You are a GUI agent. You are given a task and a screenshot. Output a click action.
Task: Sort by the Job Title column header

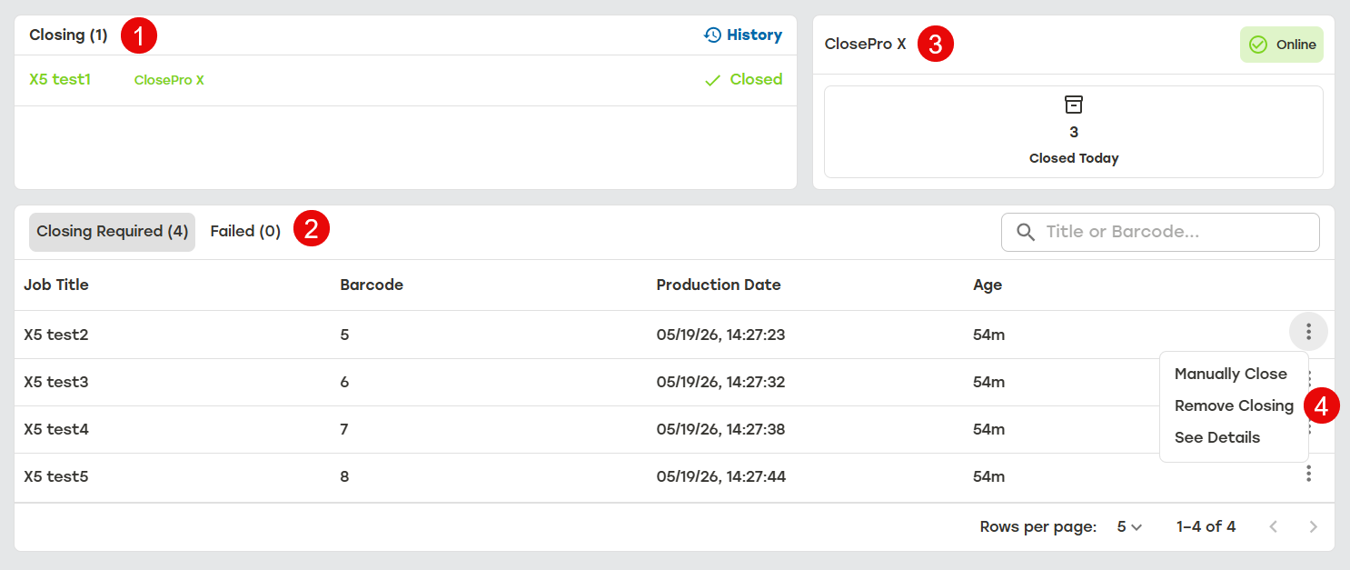56,285
